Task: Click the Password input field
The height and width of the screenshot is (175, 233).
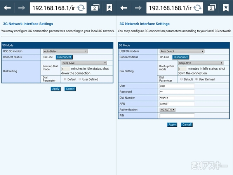Action: pos(177,92)
